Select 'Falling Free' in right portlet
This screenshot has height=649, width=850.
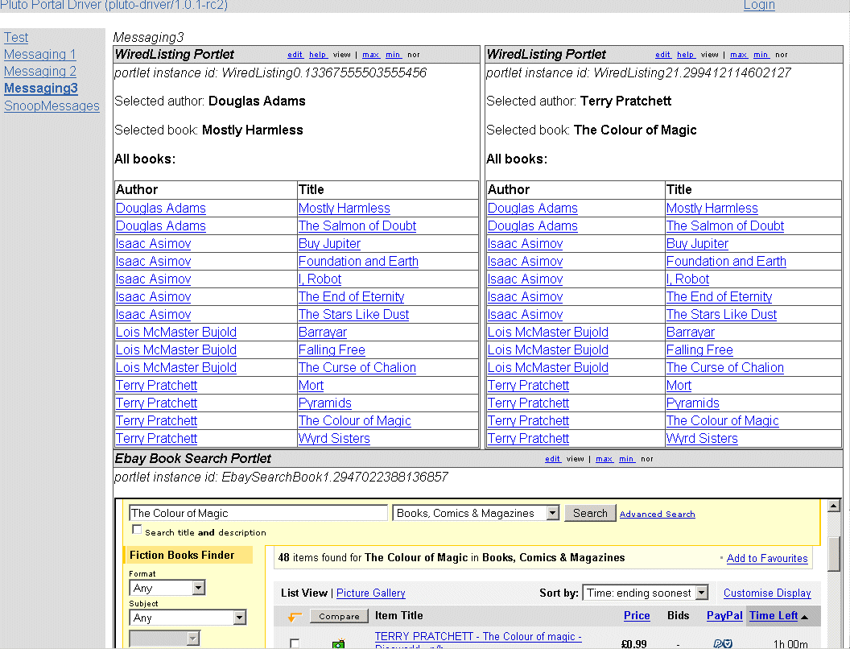[699, 349]
